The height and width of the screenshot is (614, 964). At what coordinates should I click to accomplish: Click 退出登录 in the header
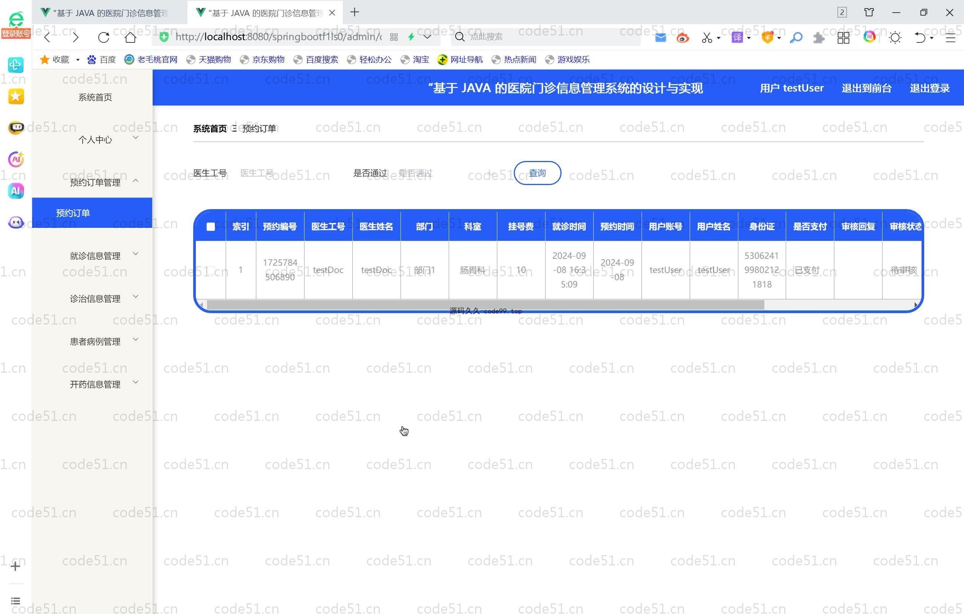click(x=930, y=88)
